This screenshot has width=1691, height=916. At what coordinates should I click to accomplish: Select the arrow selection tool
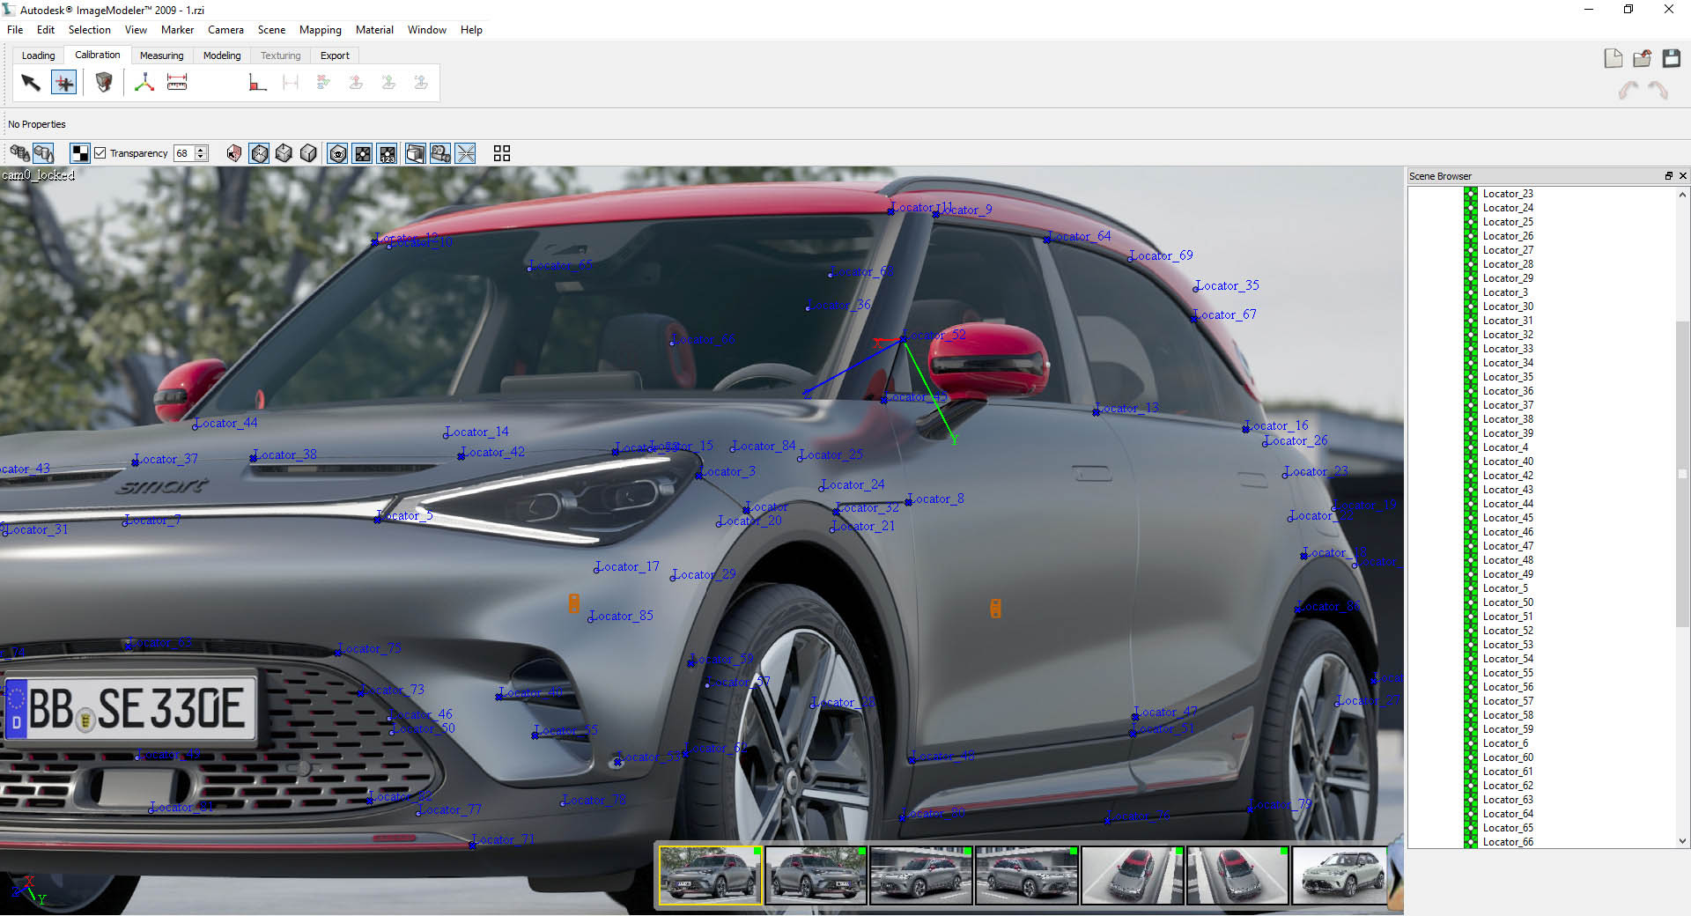(31, 83)
